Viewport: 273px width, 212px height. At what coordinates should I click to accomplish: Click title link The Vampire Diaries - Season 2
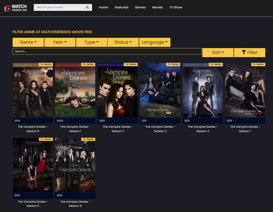118,129
